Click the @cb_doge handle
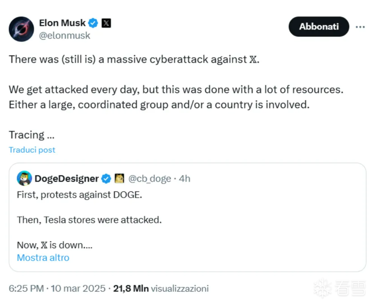The height and width of the screenshot is (305, 372). pos(149,179)
